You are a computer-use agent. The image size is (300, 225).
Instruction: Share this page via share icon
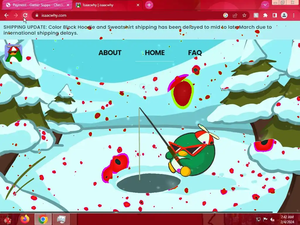coord(235,15)
